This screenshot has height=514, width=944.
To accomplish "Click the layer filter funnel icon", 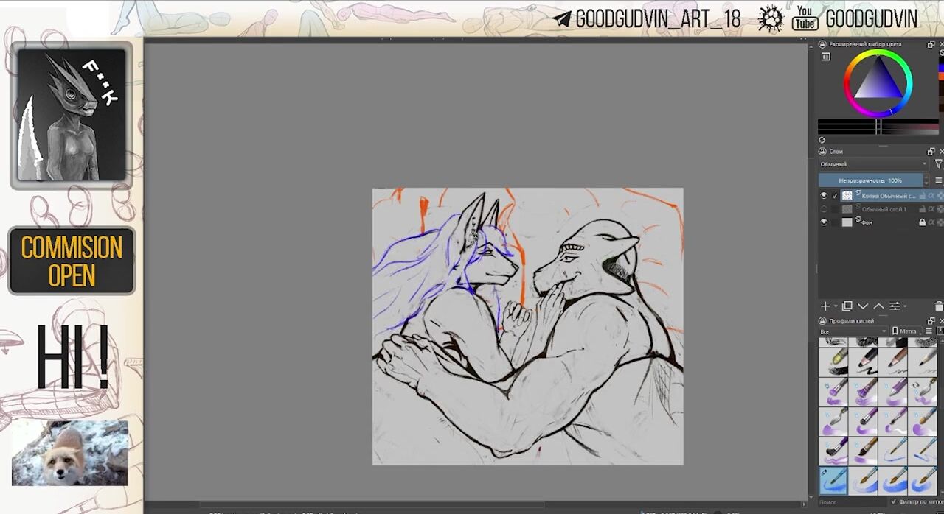I will 938,164.
